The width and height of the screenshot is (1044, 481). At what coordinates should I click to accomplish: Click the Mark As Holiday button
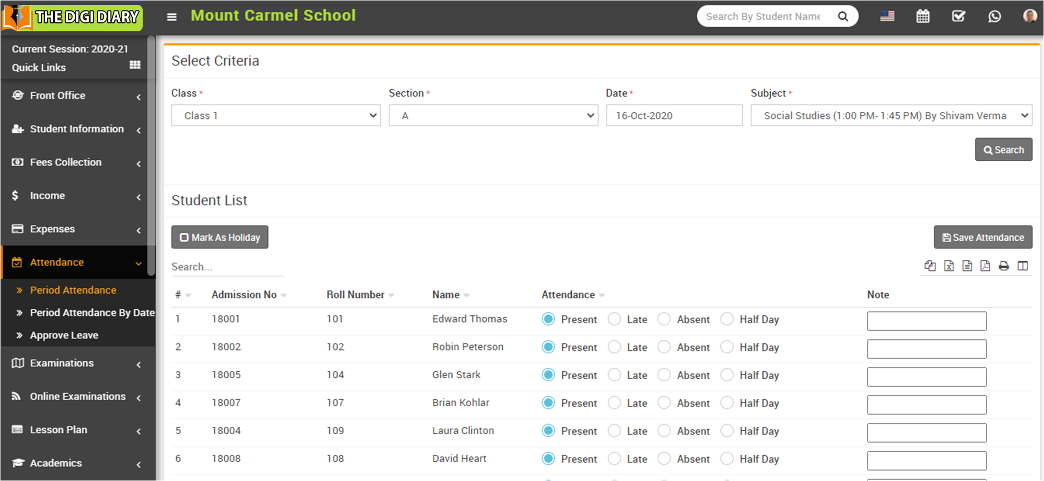pyautogui.click(x=220, y=237)
